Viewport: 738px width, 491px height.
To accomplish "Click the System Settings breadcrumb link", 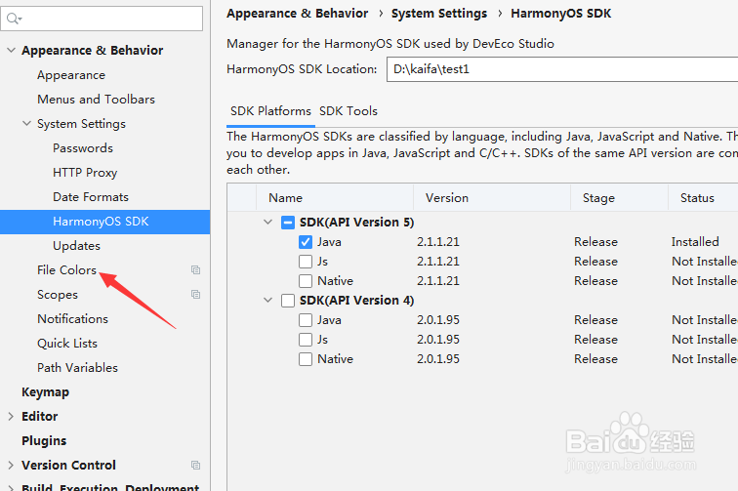I will click(x=439, y=14).
